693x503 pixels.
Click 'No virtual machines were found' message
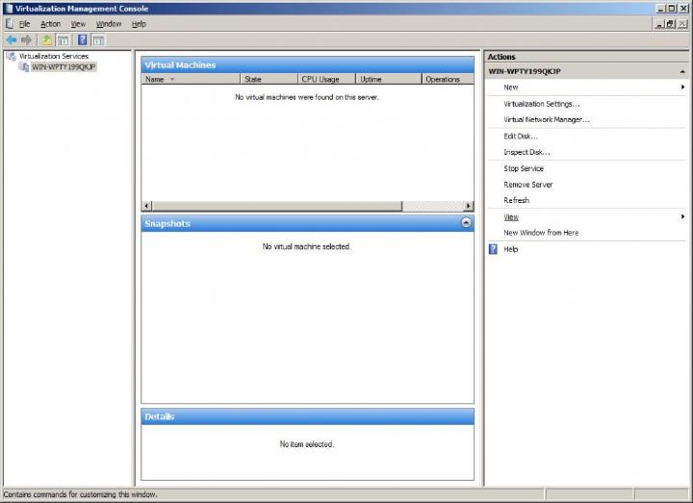tap(307, 97)
